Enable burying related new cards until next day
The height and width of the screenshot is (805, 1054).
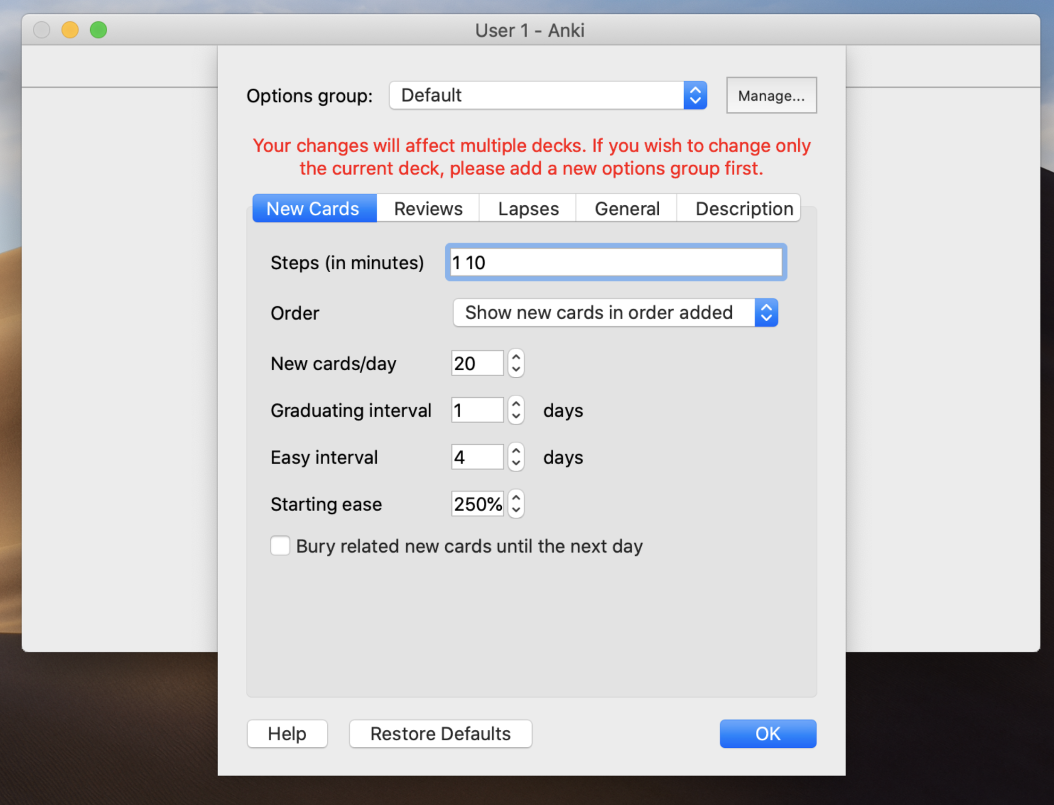(280, 546)
